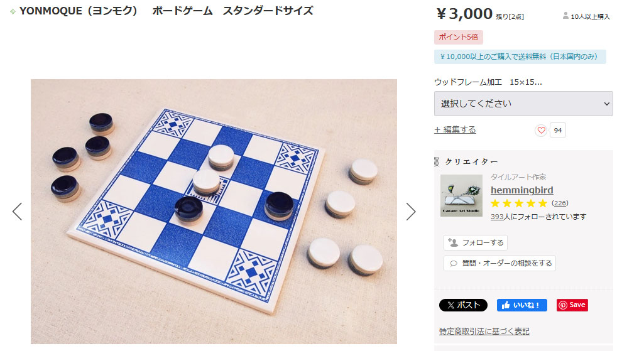Save the product with Pinterest Save
The width and height of the screenshot is (644, 351).
point(572,305)
